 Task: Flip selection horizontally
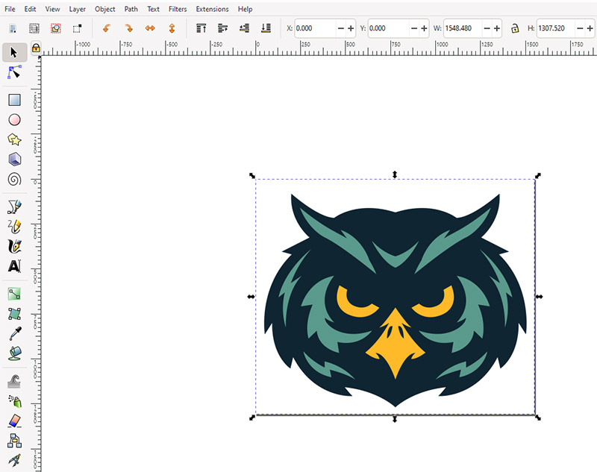click(150, 28)
